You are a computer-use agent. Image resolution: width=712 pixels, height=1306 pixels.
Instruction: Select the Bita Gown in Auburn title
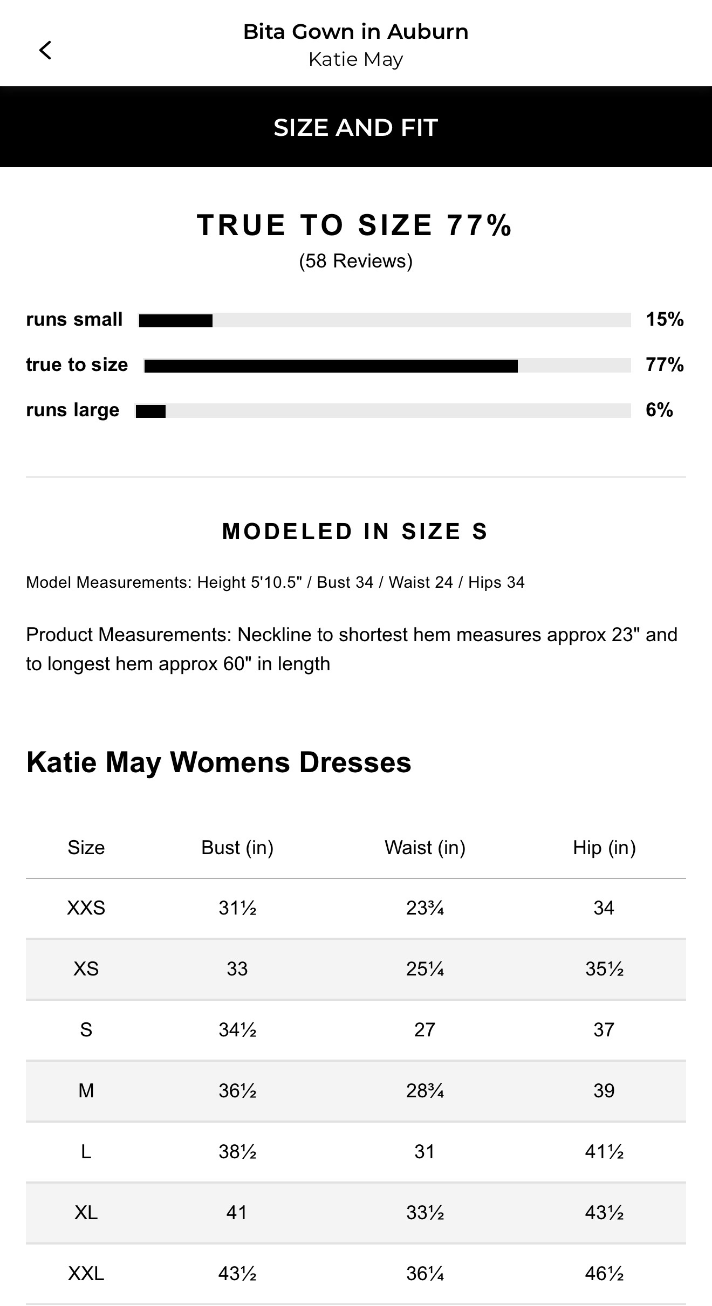[356, 32]
